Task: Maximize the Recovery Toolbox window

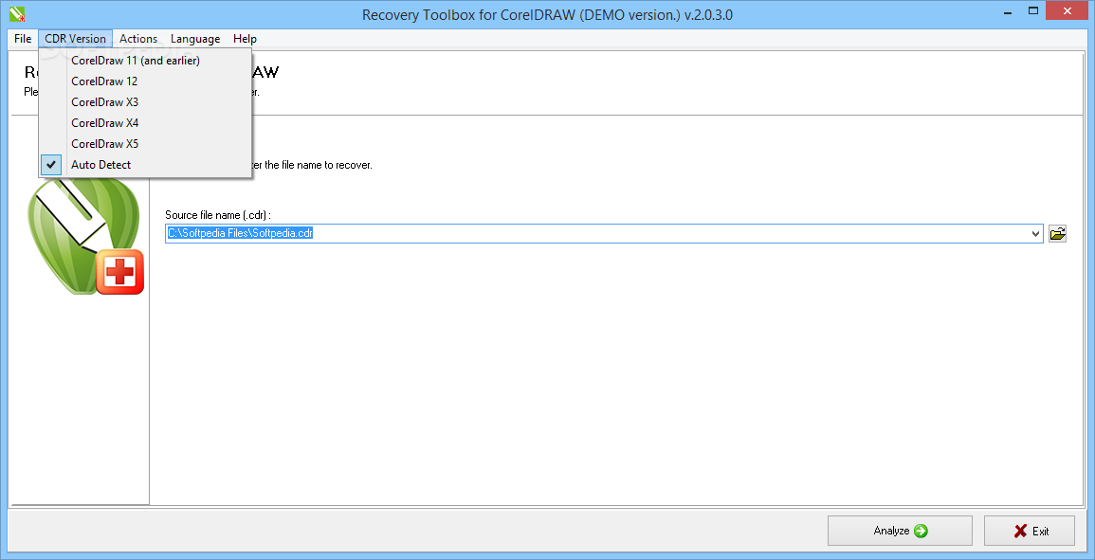Action: coord(1032,10)
